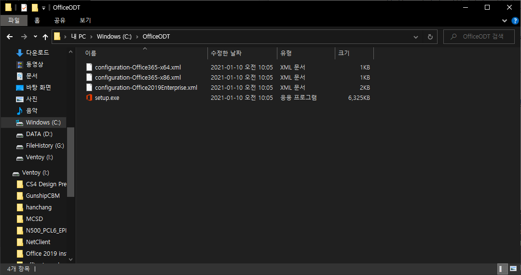Screen dimensions: 521x275
Task: Select configuration-Office365-x64.xml file name
Action: tap(138, 68)
